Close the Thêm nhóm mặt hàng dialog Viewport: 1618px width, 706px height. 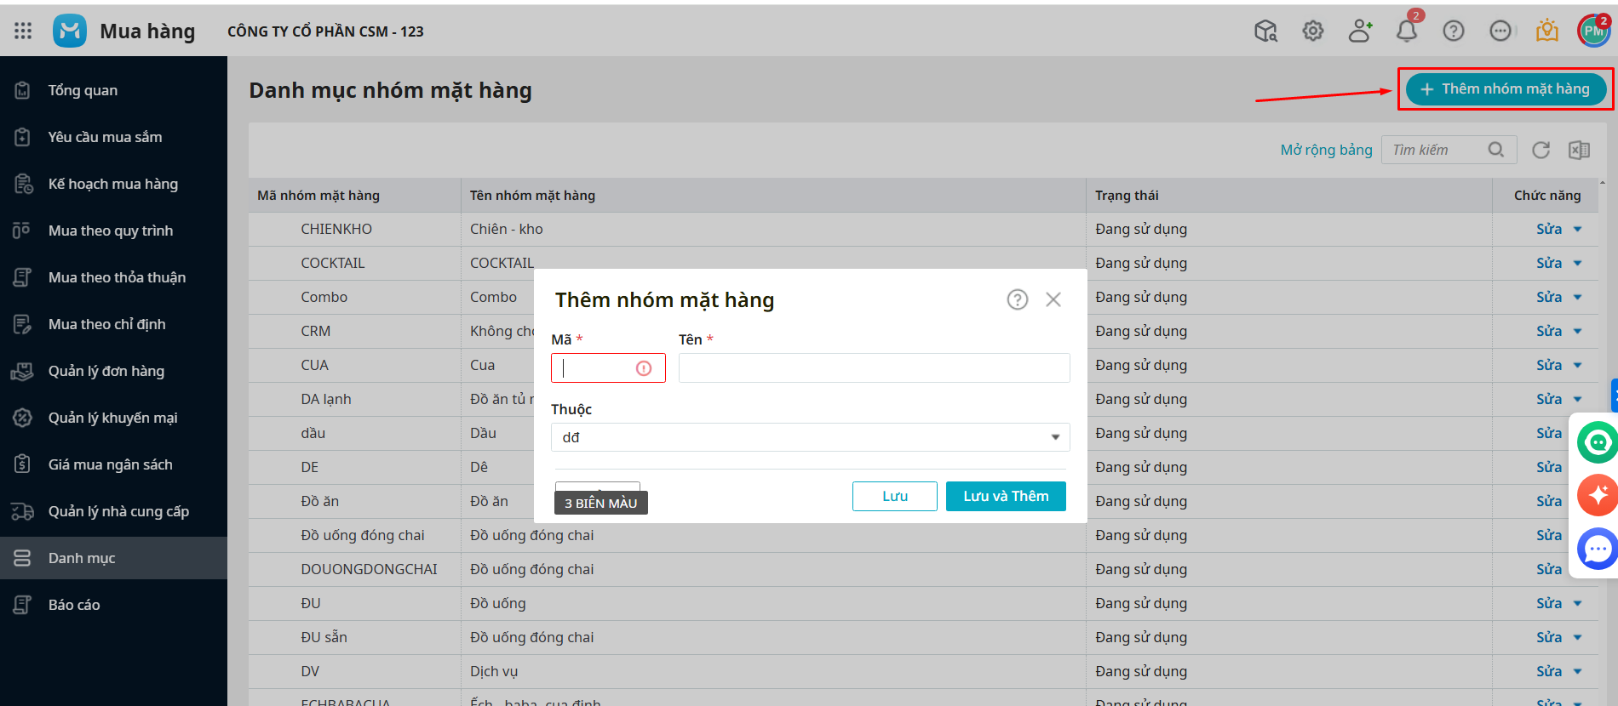(x=1053, y=299)
